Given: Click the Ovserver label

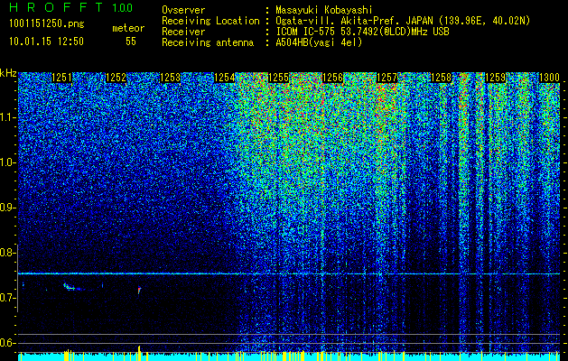Looking at the screenshot, I should [x=183, y=10].
